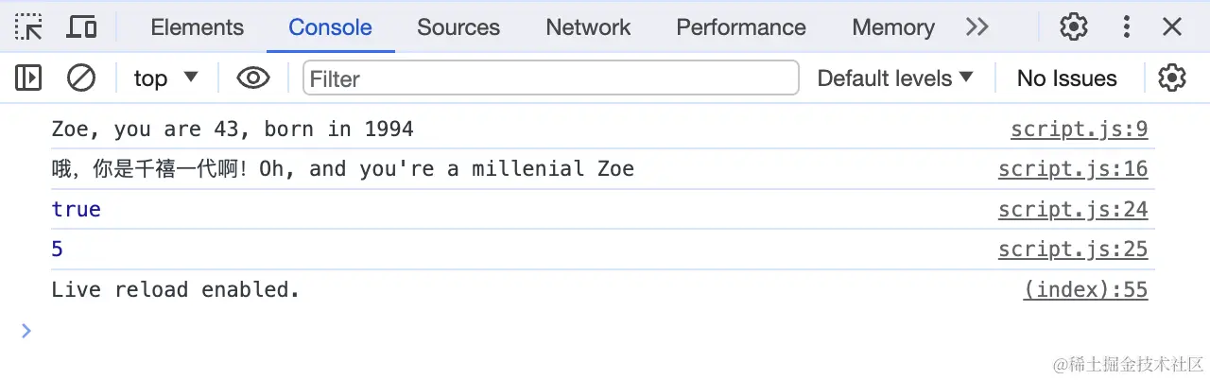1210x380 pixels.
Task: Open the script.js:9 source link
Action: [x=1079, y=130]
